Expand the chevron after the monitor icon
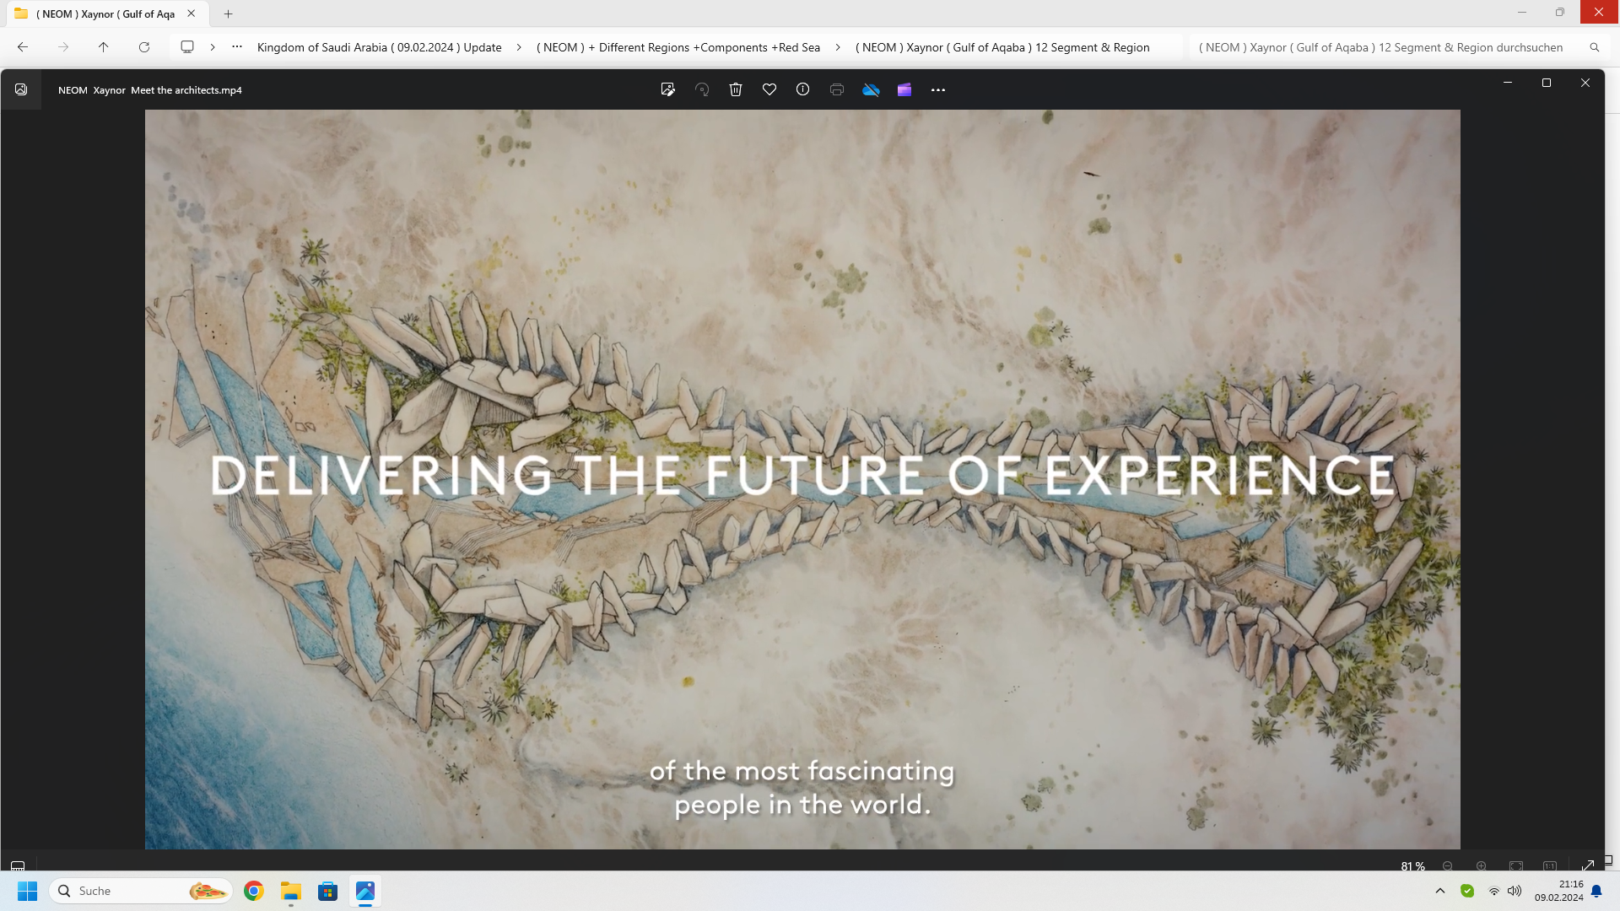The height and width of the screenshot is (911, 1620). [x=213, y=47]
